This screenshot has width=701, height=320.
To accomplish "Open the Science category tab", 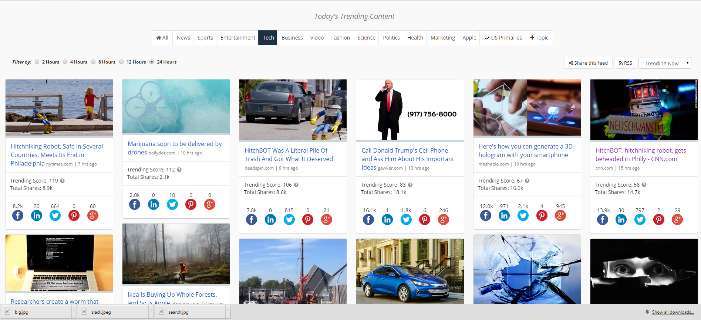I will click(x=366, y=38).
